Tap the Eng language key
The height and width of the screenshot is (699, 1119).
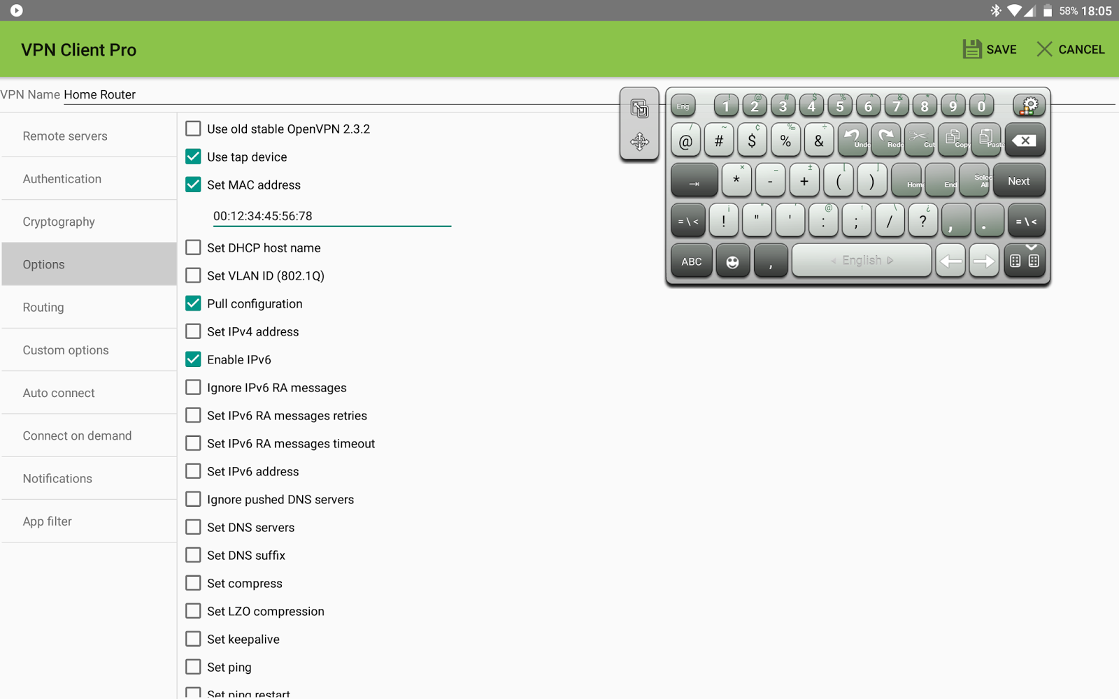click(683, 106)
